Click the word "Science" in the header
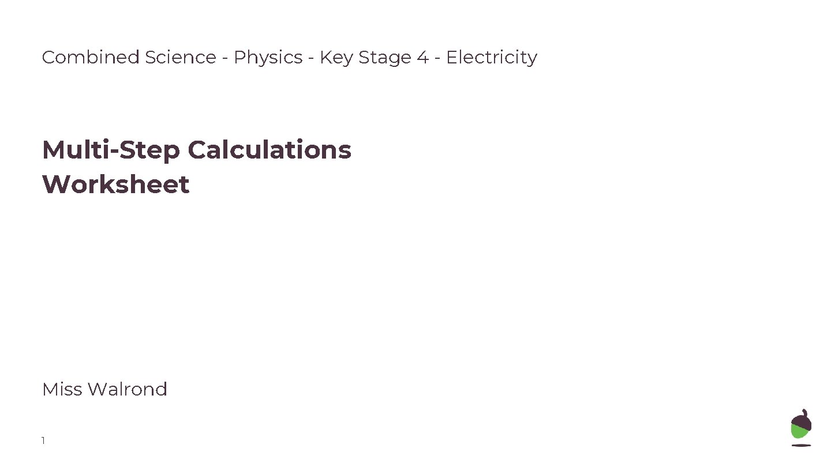Screen dimensions: 831x467 (181, 57)
